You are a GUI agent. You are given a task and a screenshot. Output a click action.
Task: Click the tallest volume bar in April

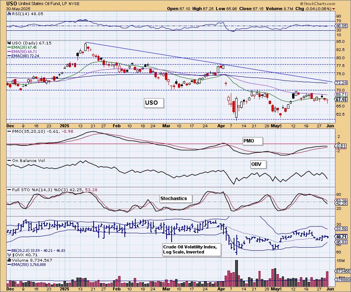[x=236, y=273]
